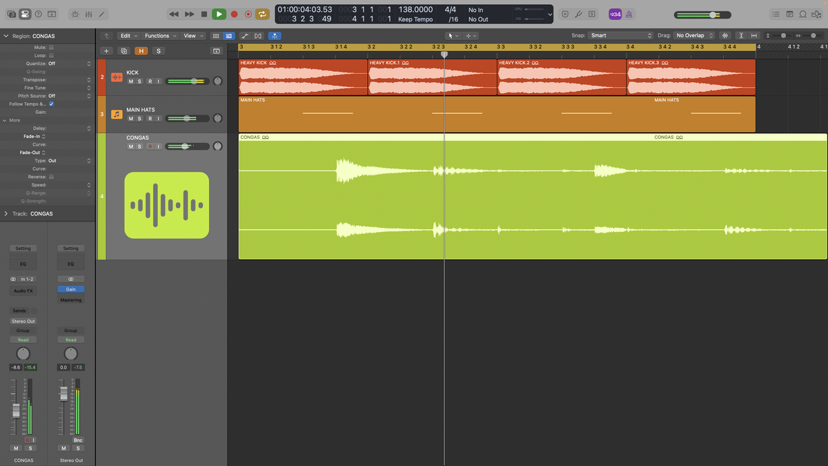Open the Smart Controls dial icon
This screenshot has width=828, height=466.
point(75,14)
